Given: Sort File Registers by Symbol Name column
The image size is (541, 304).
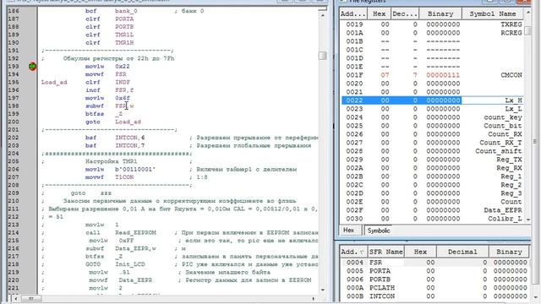Looking at the screenshot, I should [x=493, y=14].
